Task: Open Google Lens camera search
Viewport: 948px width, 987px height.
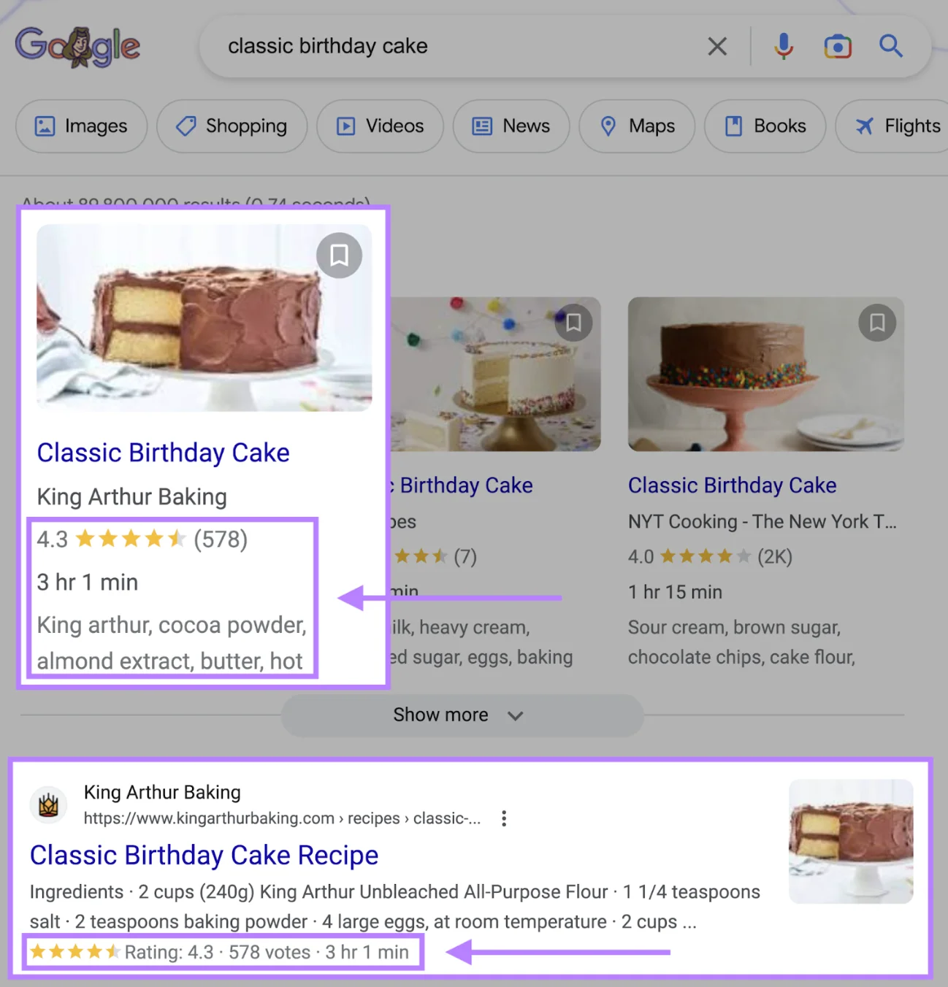Action: (837, 46)
